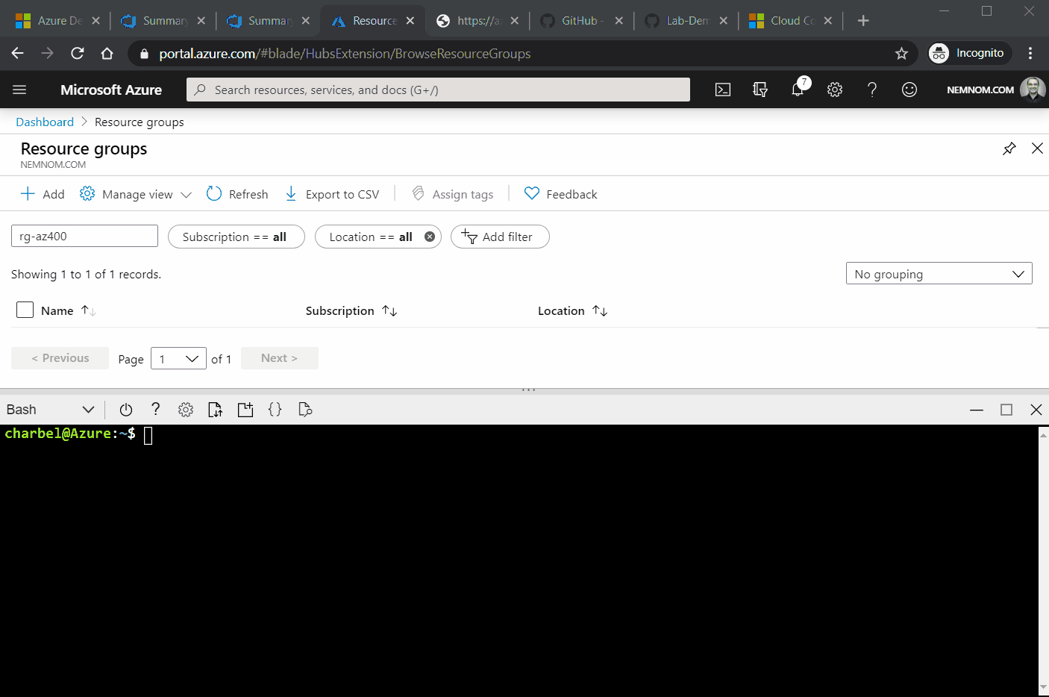Click the Incognito profile indicator
This screenshot has height=697, width=1049.
[x=969, y=53]
